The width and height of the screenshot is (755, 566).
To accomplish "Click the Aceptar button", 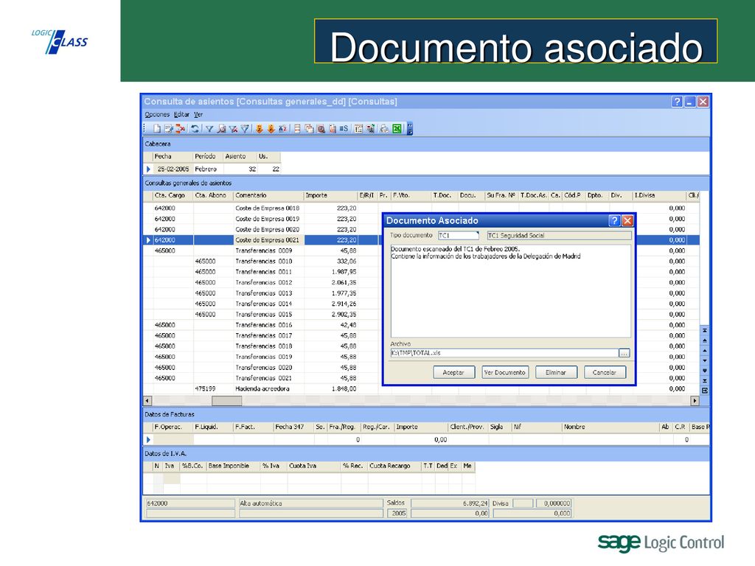I will [x=453, y=372].
